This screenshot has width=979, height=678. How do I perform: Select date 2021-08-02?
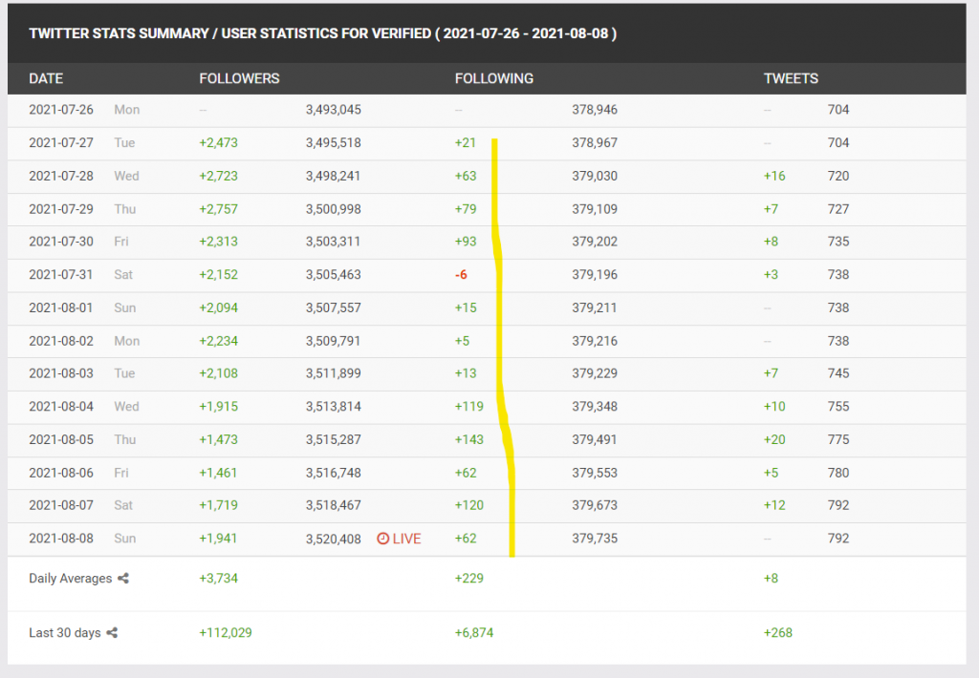(x=60, y=341)
